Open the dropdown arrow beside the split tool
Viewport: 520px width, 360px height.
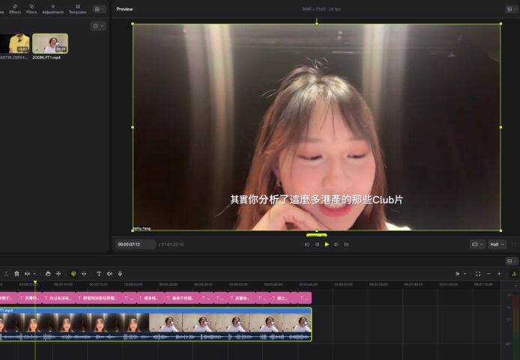(x=34, y=274)
